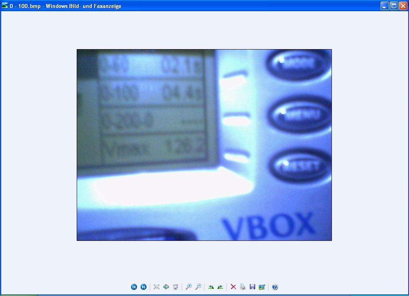409x296 pixels.
Task: Open the image for editing
Action: [262, 287]
